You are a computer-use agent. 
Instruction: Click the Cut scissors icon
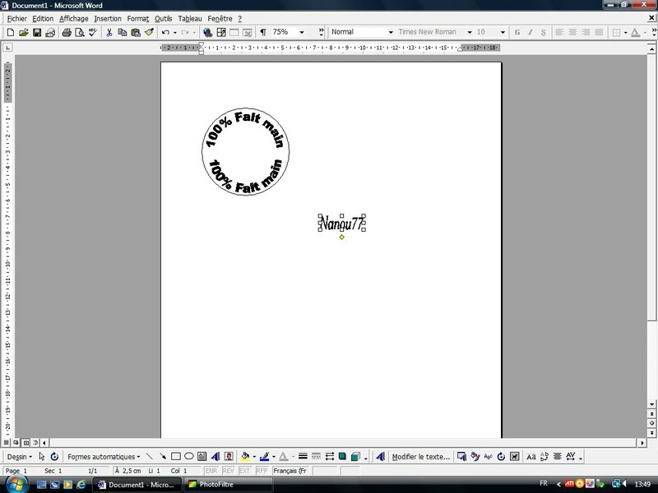click(109, 32)
